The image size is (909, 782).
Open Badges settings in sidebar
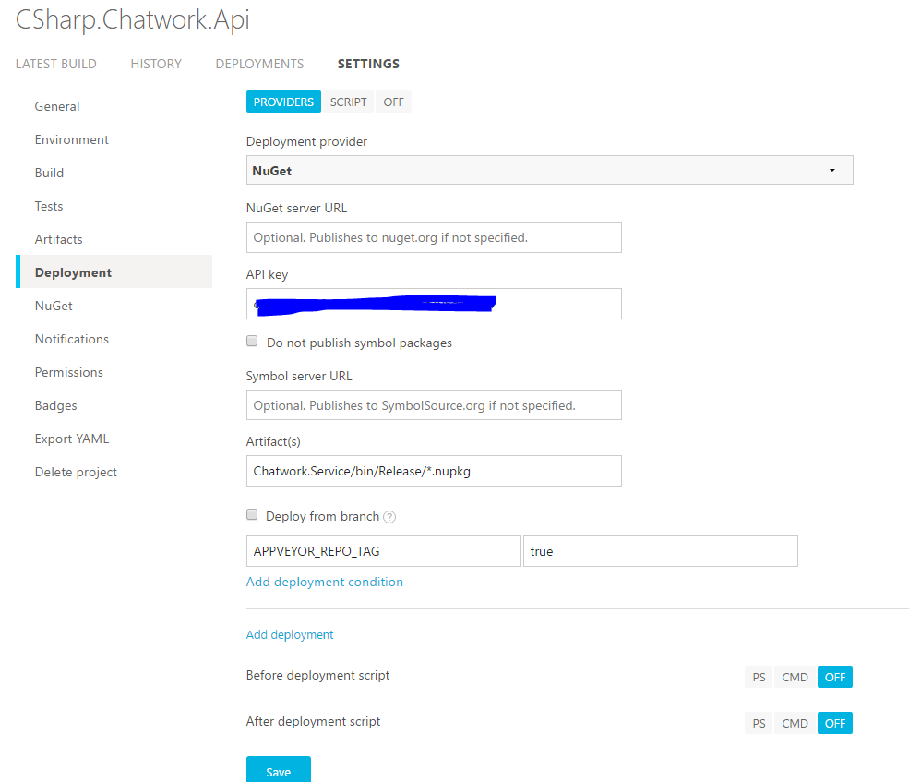click(55, 405)
